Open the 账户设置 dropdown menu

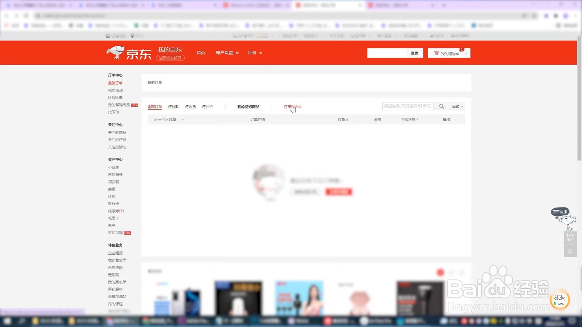[227, 53]
